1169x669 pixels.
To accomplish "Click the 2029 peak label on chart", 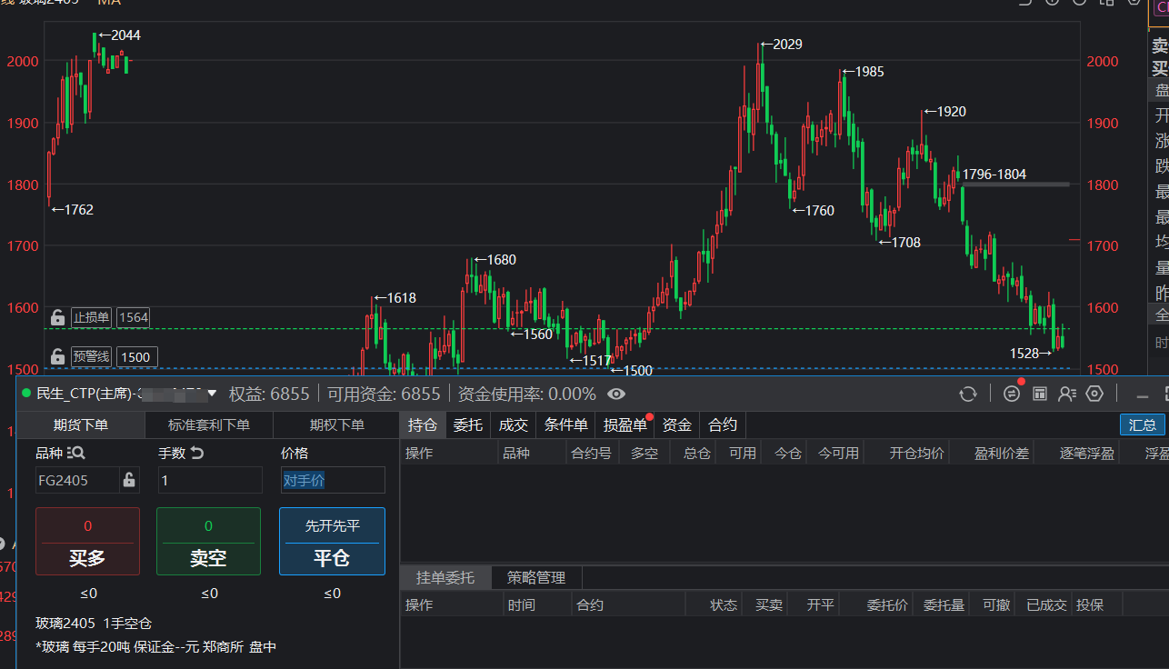I will click(x=787, y=45).
